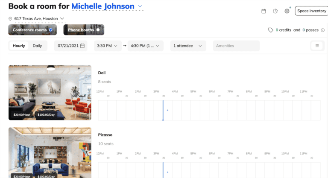Switch to Hourly booking tab

[19, 46]
